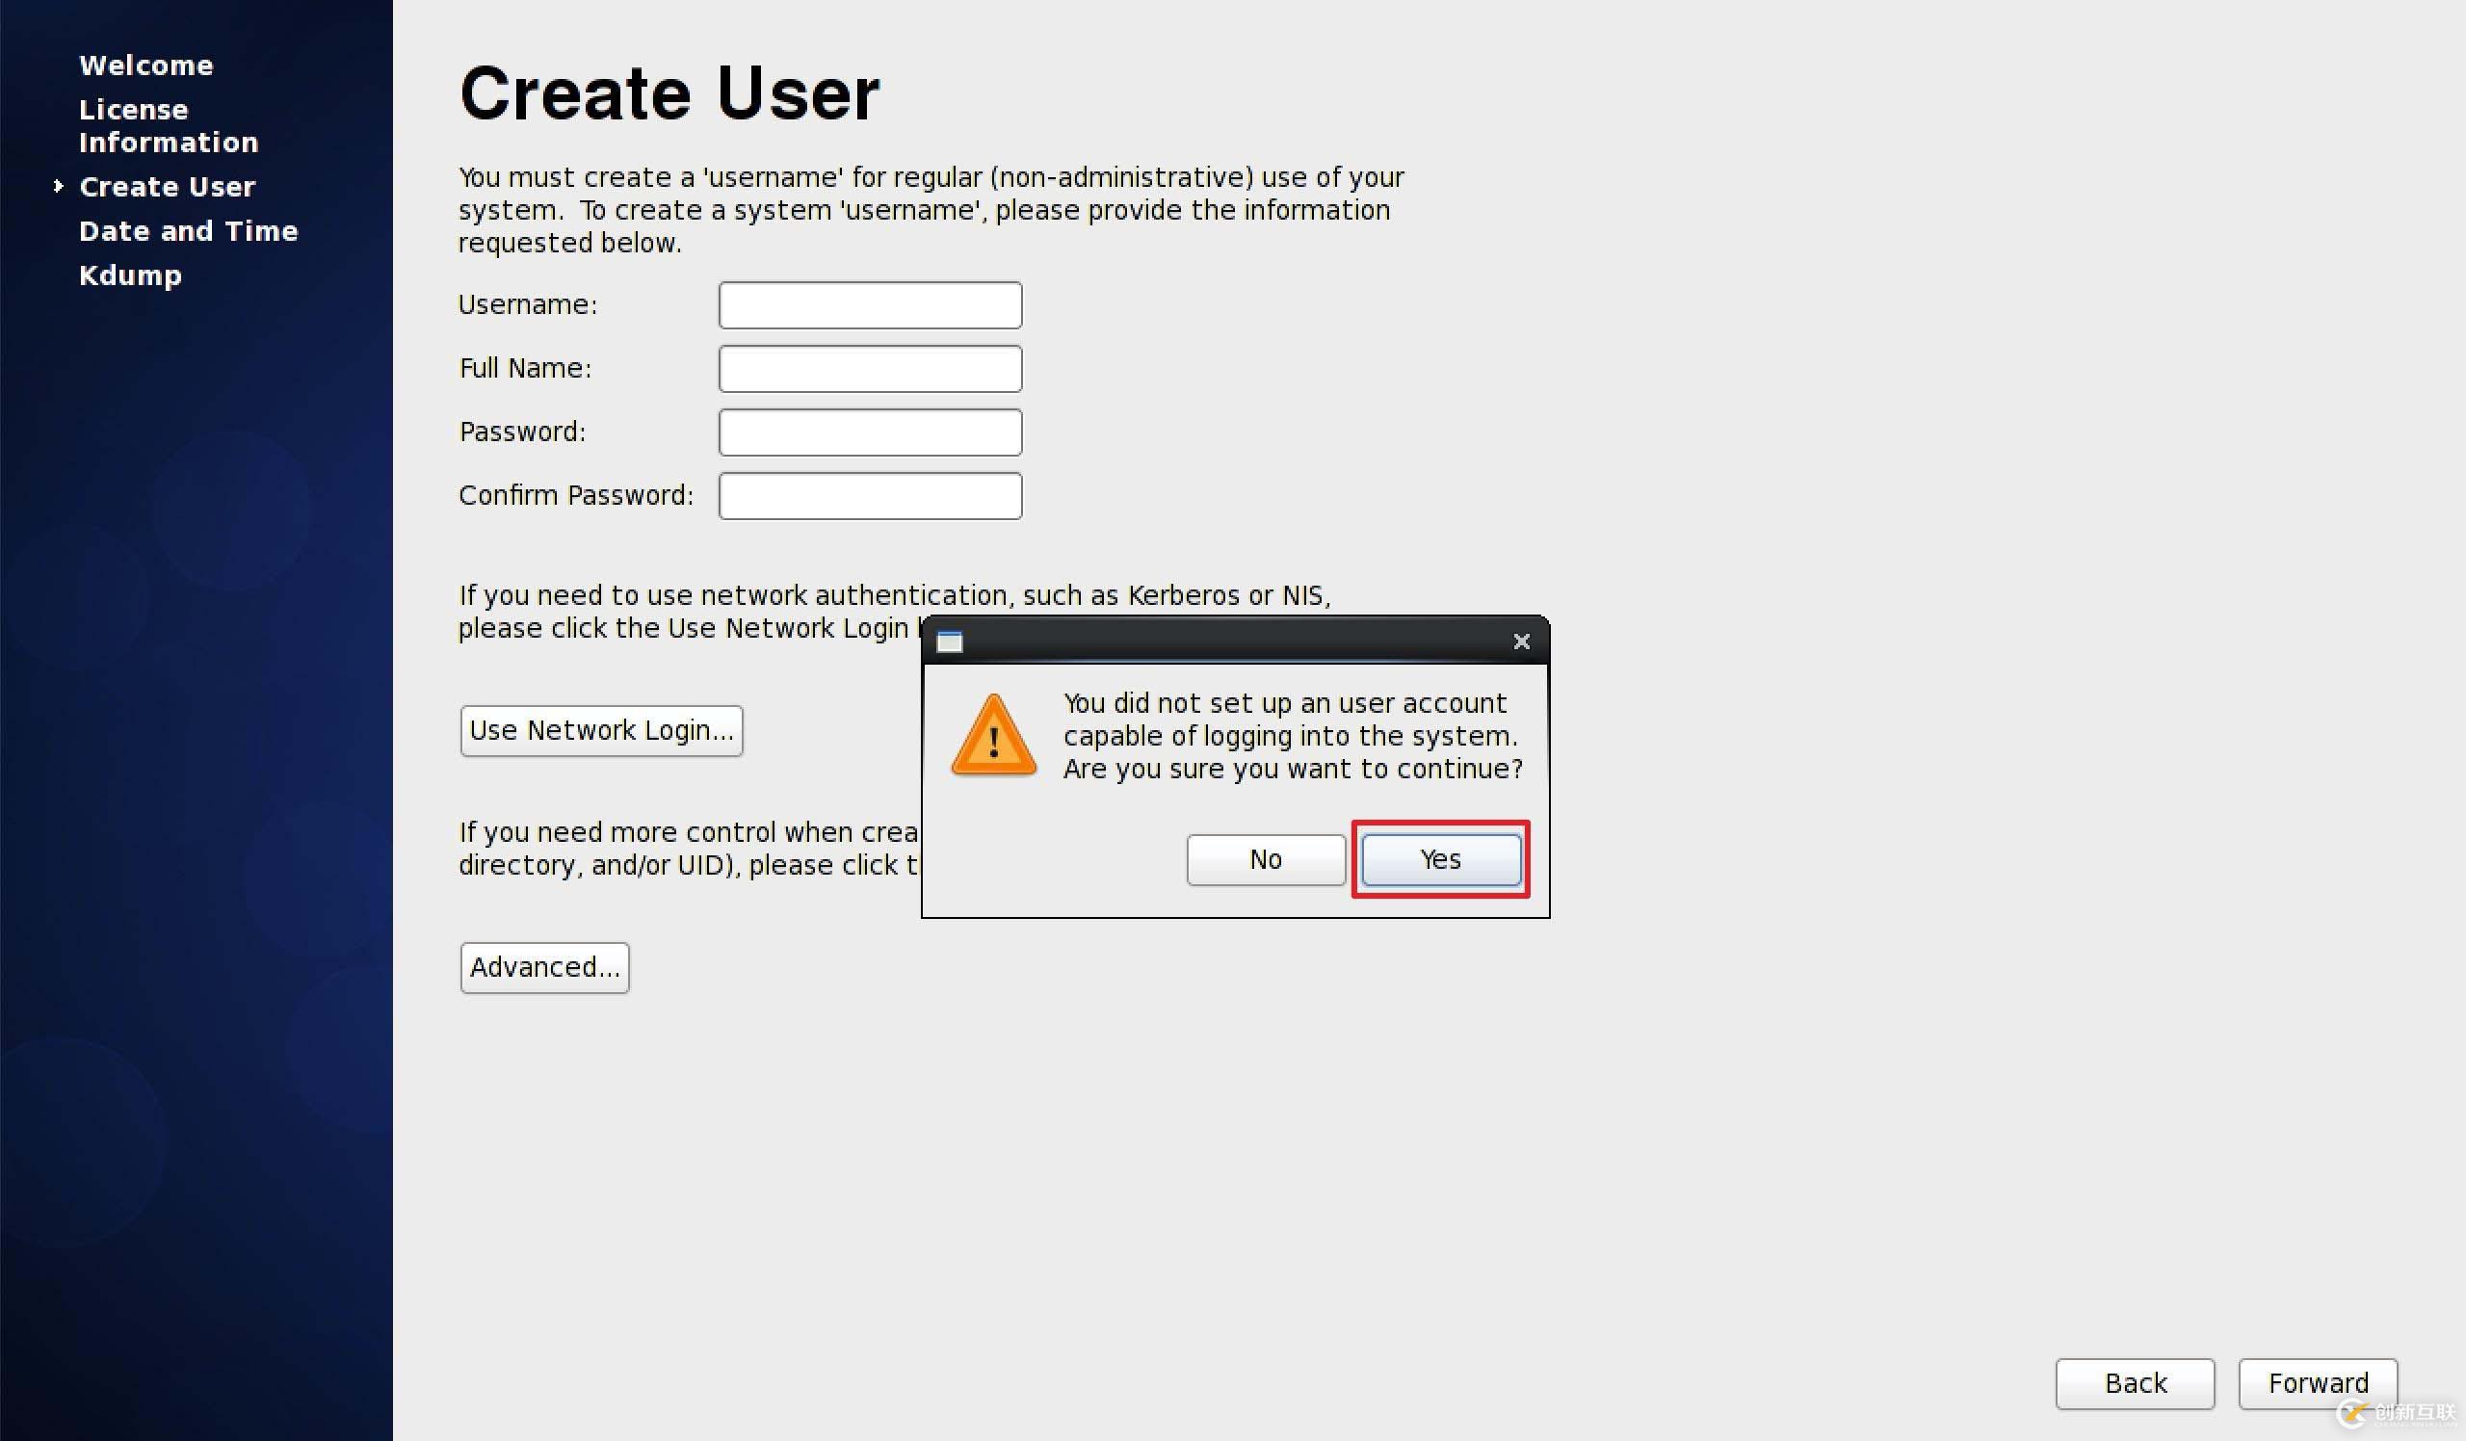Click Yes in the warning dialog

click(1440, 860)
